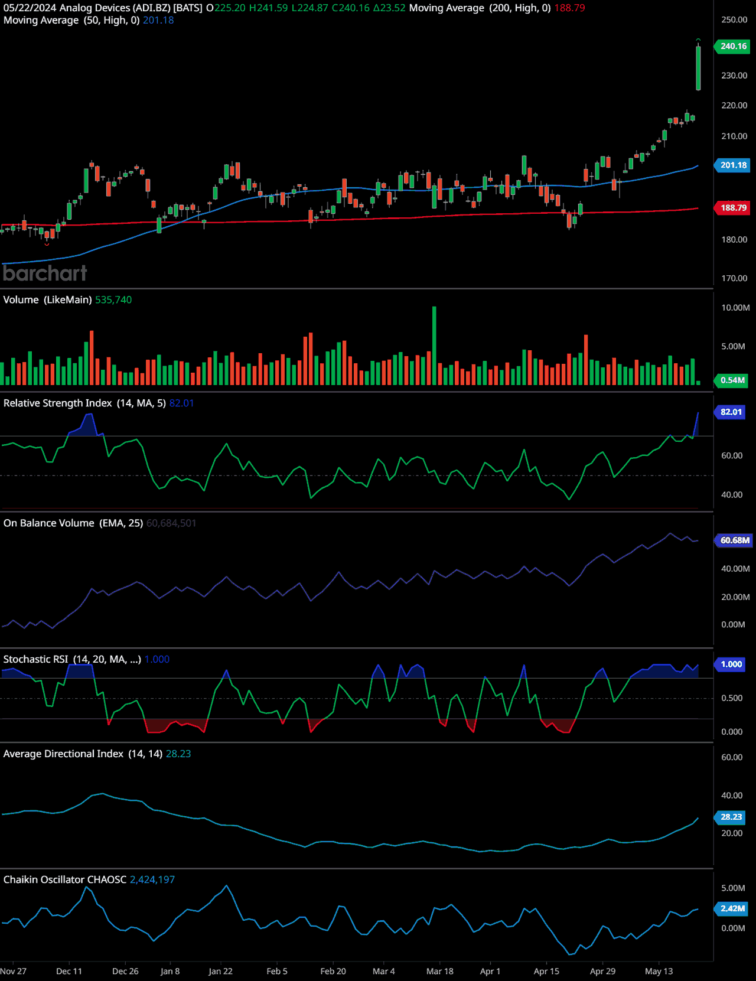The image size is (756, 981).
Task: Click the Moving Average (50, High, 0) label
Action: point(71,20)
